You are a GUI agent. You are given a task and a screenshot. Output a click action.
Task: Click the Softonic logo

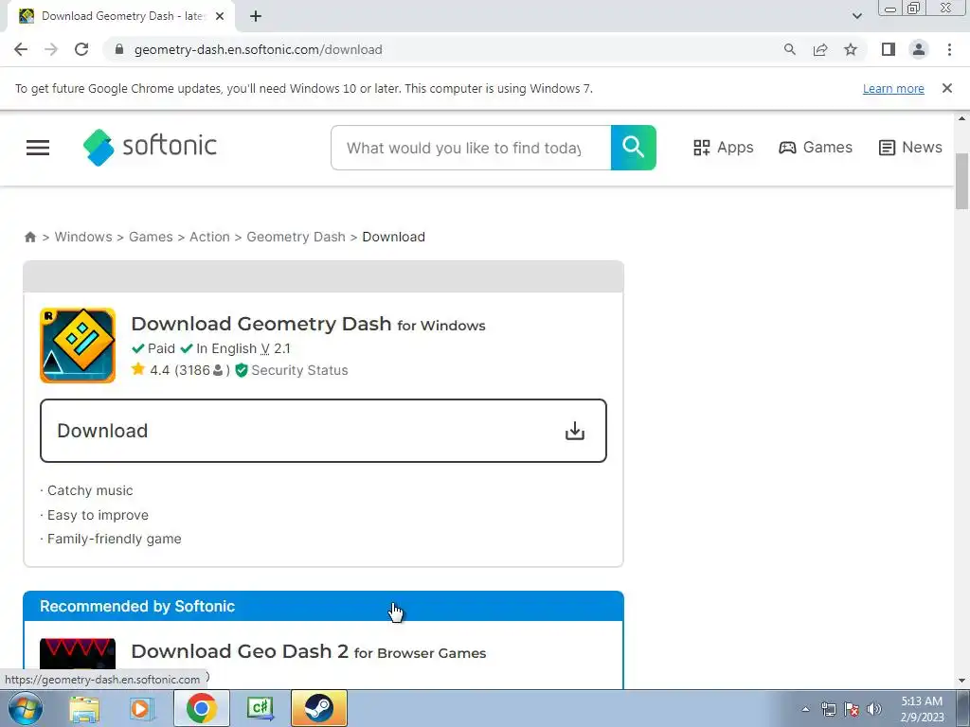tap(150, 147)
